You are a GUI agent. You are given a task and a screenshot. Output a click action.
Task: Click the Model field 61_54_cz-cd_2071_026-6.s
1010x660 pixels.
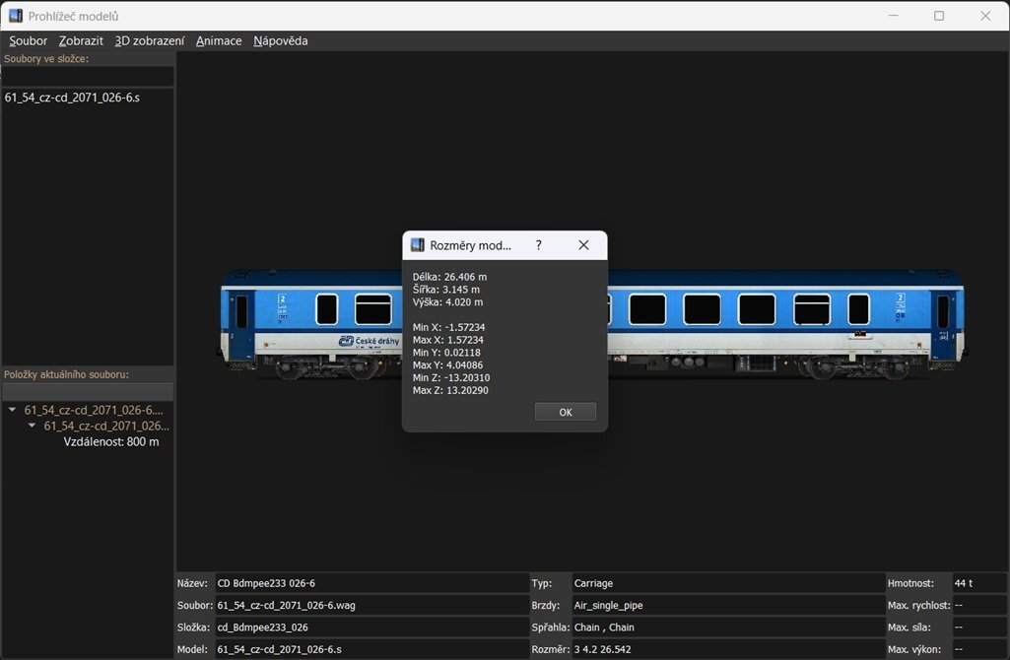(x=371, y=649)
